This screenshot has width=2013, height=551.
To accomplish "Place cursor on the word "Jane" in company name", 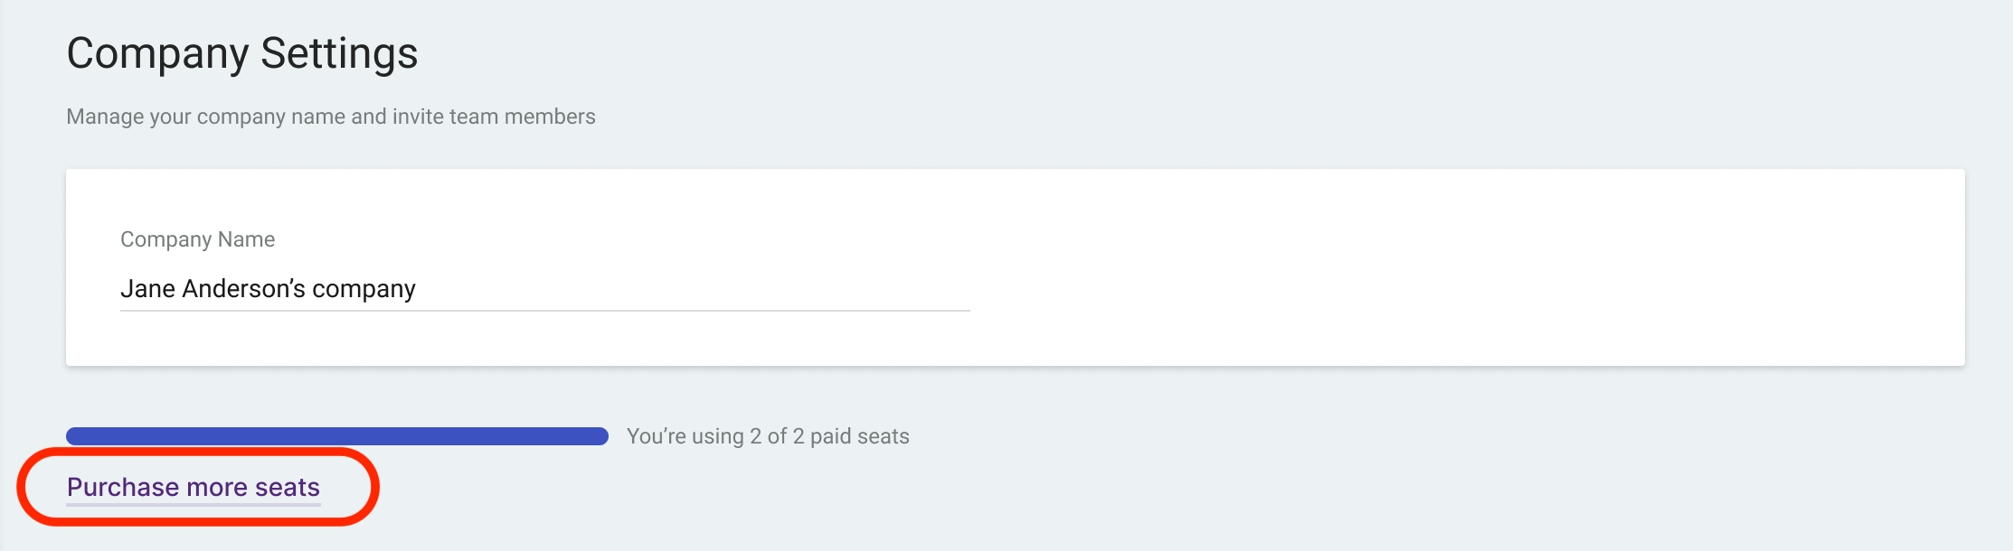I will pos(147,289).
